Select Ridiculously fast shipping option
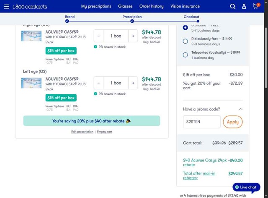The height and width of the screenshot is (198, 268). (x=186, y=41)
